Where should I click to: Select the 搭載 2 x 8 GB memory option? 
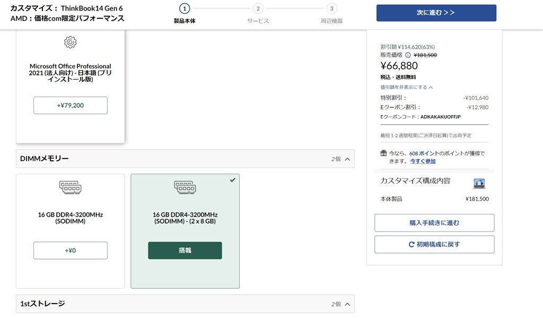(185, 250)
